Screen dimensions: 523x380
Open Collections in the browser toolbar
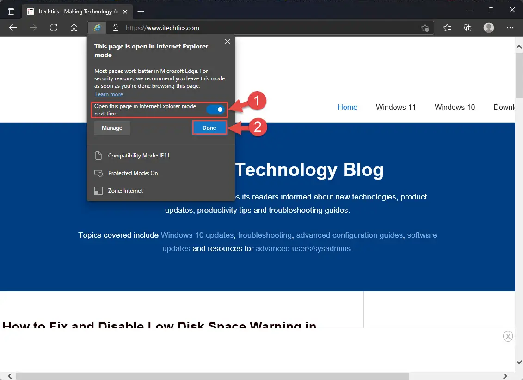[x=468, y=28]
